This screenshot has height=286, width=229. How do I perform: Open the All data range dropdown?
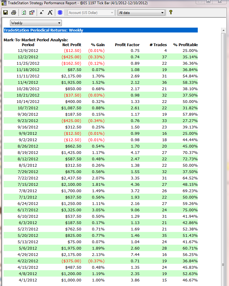point(141,13)
